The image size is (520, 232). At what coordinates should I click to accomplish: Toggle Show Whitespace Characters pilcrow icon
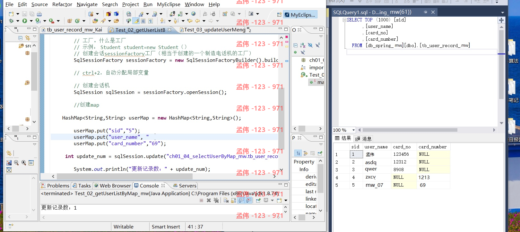[151, 21]
